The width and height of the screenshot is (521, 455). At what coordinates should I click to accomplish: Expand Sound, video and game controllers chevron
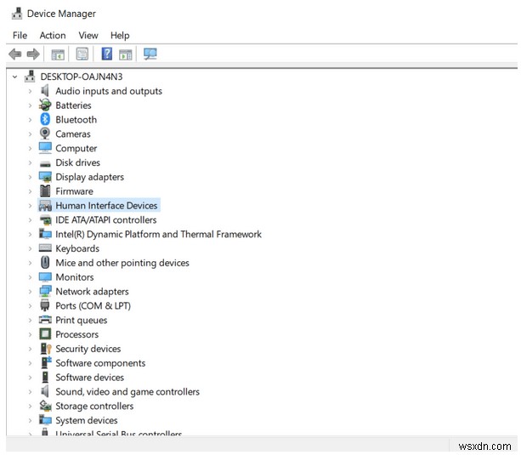pyautogui.click(x=30, y=392)
